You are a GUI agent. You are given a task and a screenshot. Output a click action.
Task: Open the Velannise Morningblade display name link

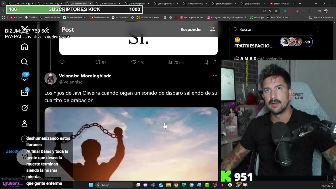[85, 76]
